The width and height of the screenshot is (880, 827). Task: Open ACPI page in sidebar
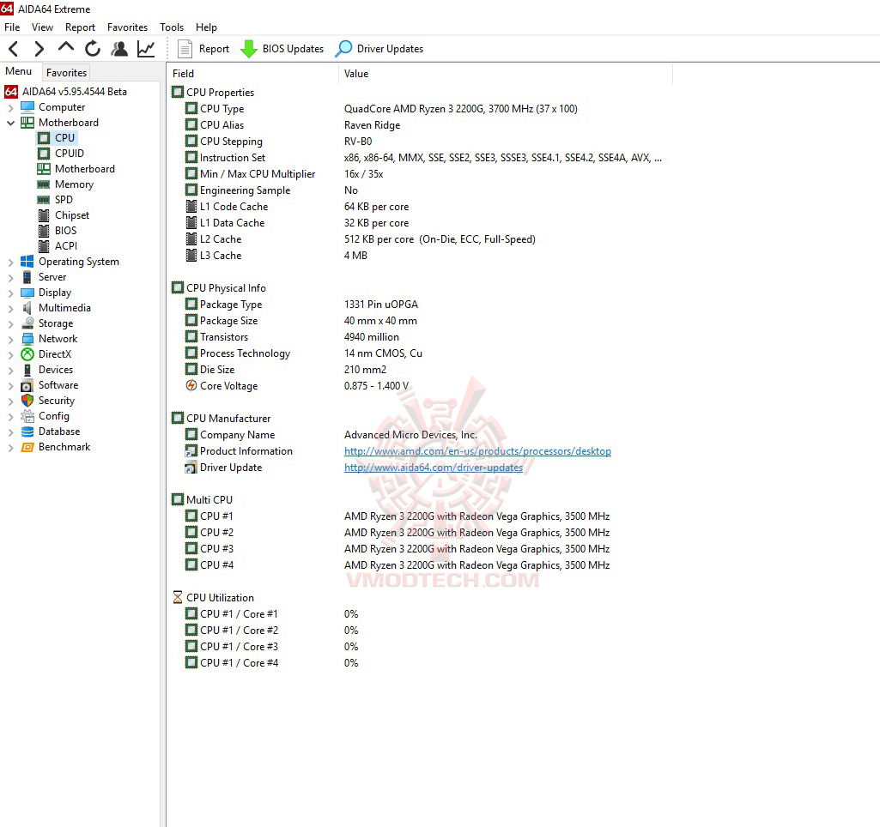tap(66, 246)
